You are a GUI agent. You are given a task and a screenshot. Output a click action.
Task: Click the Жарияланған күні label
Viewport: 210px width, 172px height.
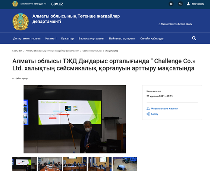point(154,91)
